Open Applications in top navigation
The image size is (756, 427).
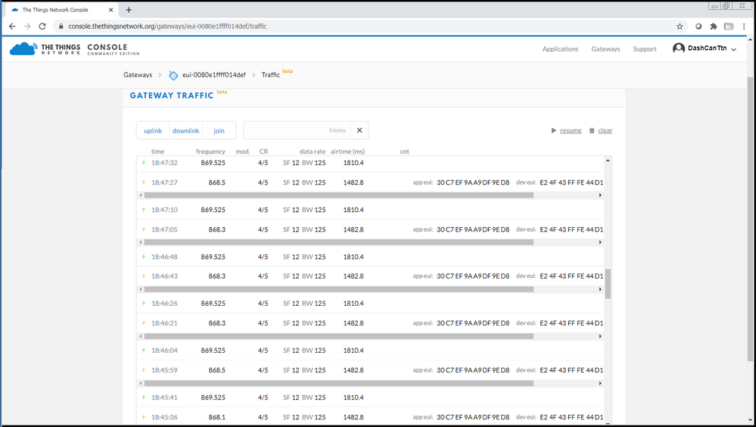560,48
